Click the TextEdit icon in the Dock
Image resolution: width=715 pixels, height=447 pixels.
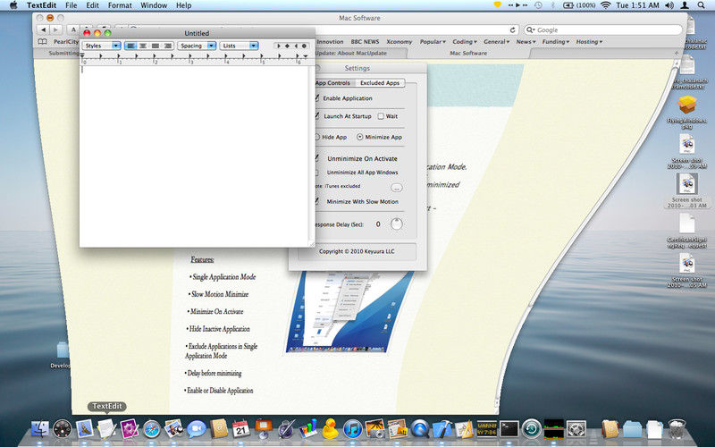coord(106,429)
